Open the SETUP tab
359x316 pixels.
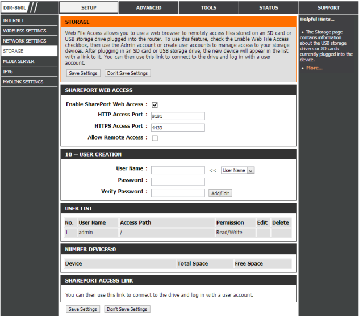click(x=89, y=7)
